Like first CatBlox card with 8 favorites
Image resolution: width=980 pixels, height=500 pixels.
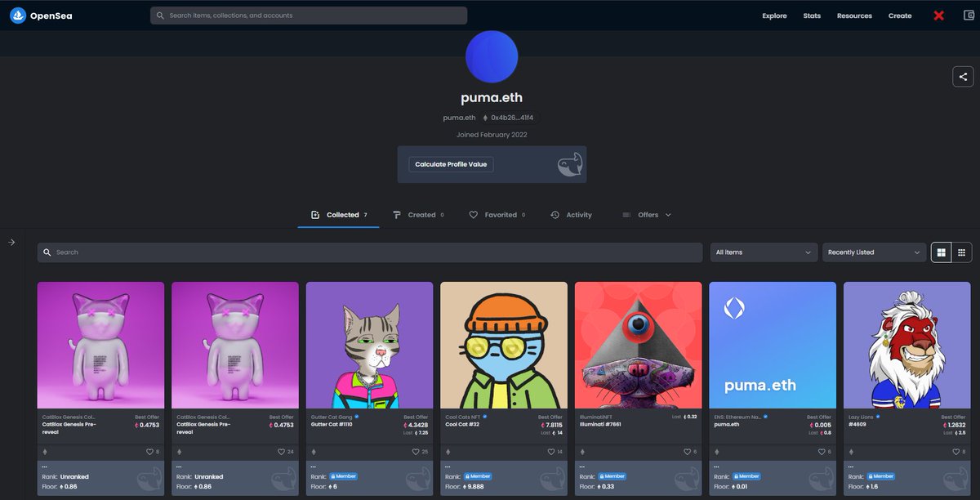pyautogui.click(x=149, y=452)
